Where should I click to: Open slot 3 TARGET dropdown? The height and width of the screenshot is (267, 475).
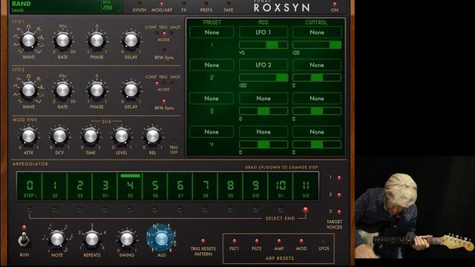[x=212, y=99]
